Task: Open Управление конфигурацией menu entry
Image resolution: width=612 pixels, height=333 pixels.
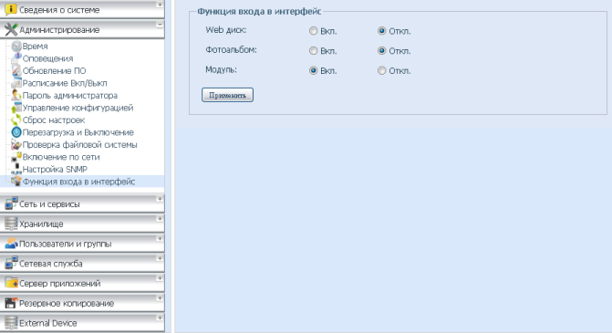Action: coord(78,108)
